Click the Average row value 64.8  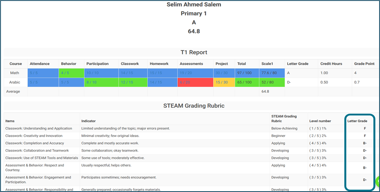coord(265,92)
